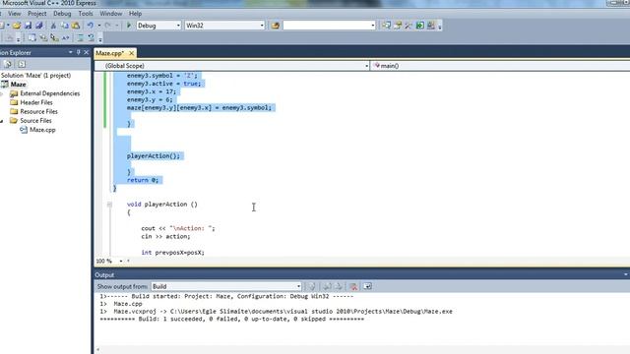This screenshot has width=630, height=354.
Task: Click the standard toolbar options overflow arrow
Action: pyautogui.click(x=440, y=27)
